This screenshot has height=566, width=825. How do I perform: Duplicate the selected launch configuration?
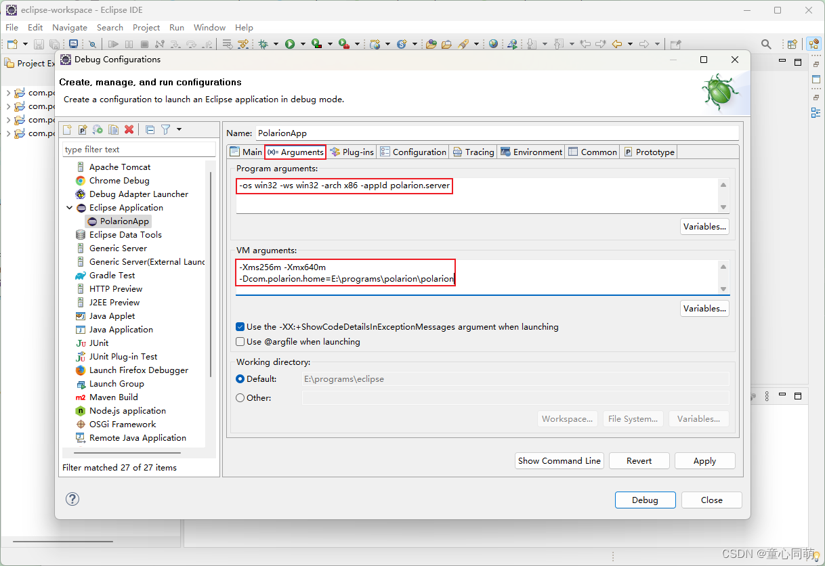click(114, 129)
